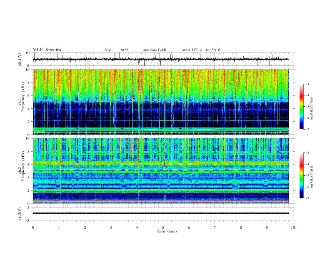Click inside the ch.2 spectrogram panel

160,171
